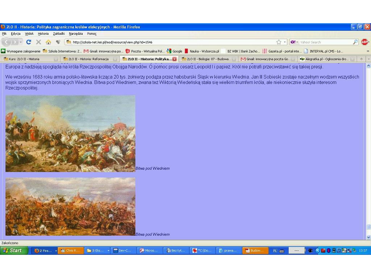Switch to the Dev-C... taskbar window

[124, 250]
